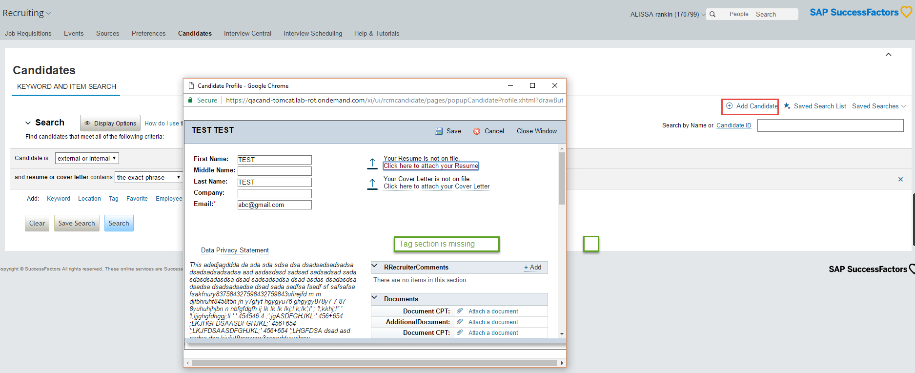Viewport: 915px width, 373px height.
Task: Click Attach a document for AdditionalDocument
Action: tap(493, 322)
